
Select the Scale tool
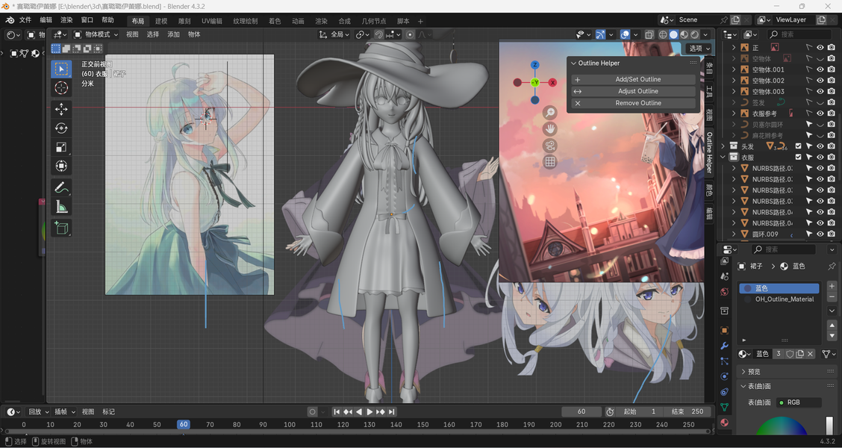coord(61,147)
